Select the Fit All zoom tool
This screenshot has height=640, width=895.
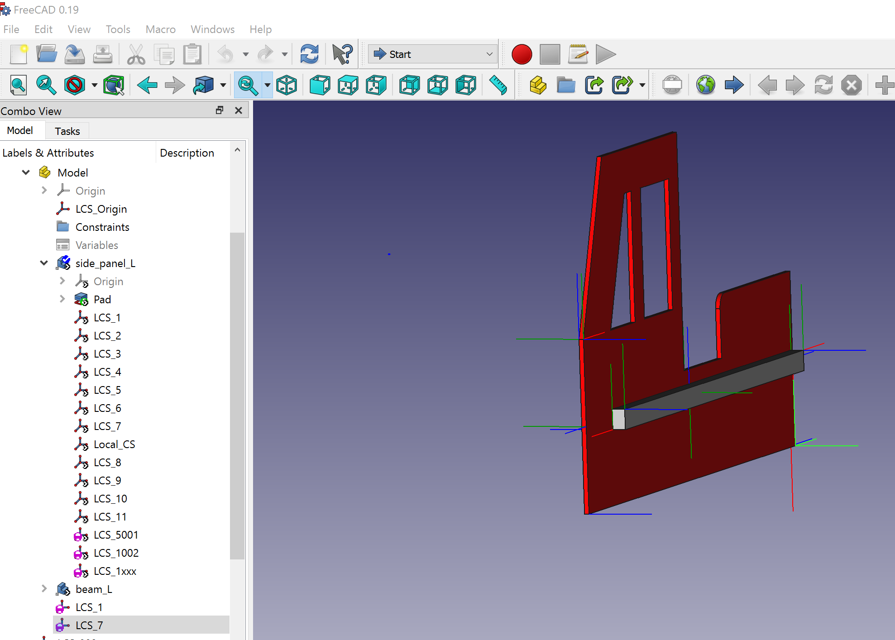[x=18, y=85]
